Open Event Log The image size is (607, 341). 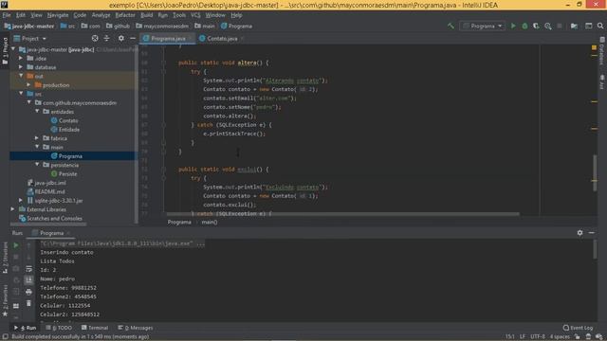pyautogui.click(x=578, y=328)
